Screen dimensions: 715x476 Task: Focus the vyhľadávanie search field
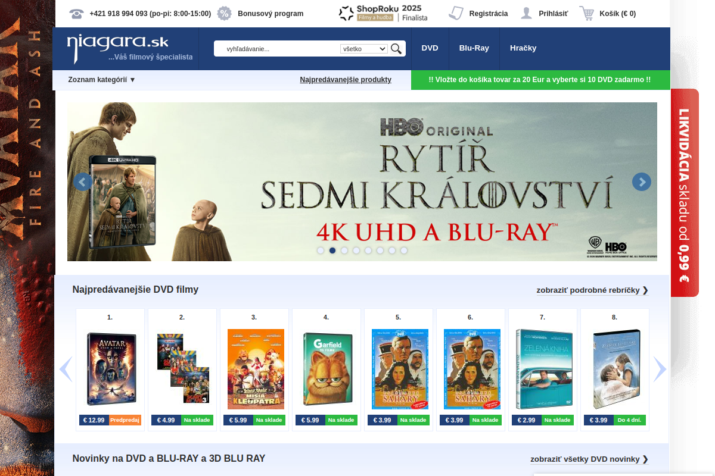pyautogui.click(x=280, y=49)
